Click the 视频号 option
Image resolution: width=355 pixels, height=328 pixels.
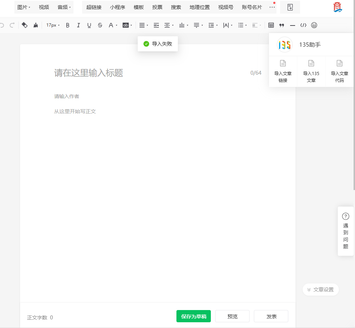226,7
